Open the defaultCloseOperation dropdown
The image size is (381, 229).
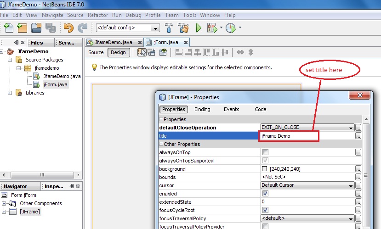(351, 128)
